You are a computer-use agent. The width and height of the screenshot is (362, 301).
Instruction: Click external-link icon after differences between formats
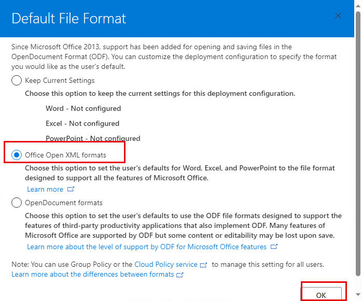pyautogui.click(x=180, y=275)
